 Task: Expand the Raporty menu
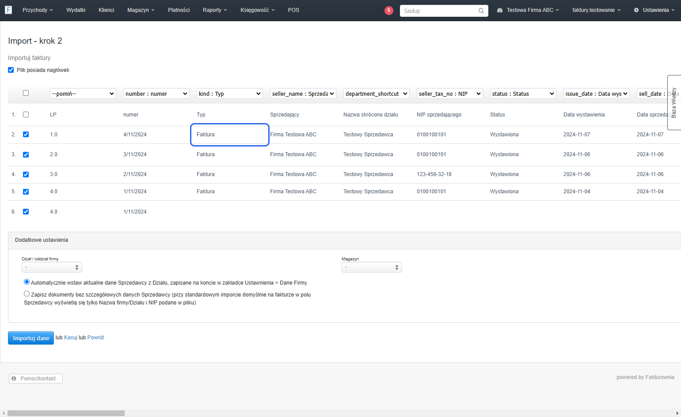215,10
